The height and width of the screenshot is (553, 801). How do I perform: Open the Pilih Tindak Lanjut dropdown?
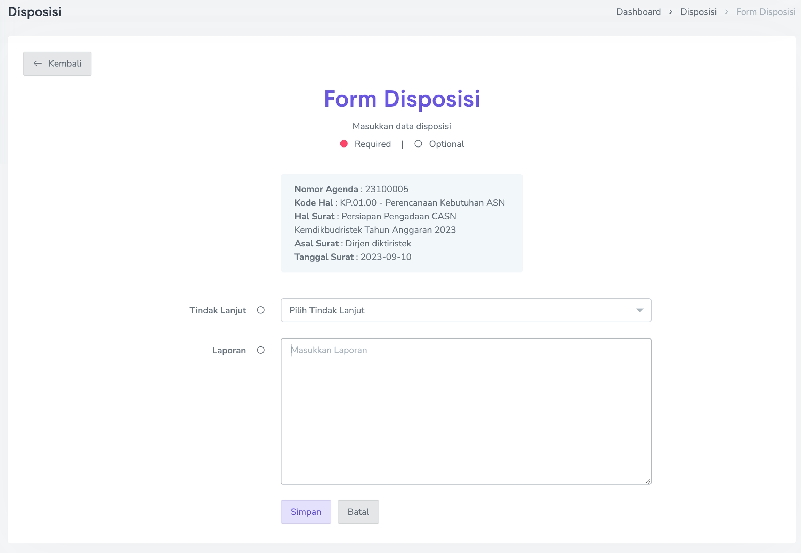pos(452,310)
